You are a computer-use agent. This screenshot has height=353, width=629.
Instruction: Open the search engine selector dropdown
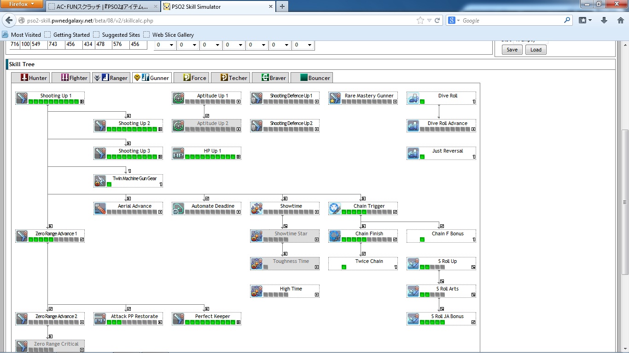pyautogui.click(x=454, y=20)
